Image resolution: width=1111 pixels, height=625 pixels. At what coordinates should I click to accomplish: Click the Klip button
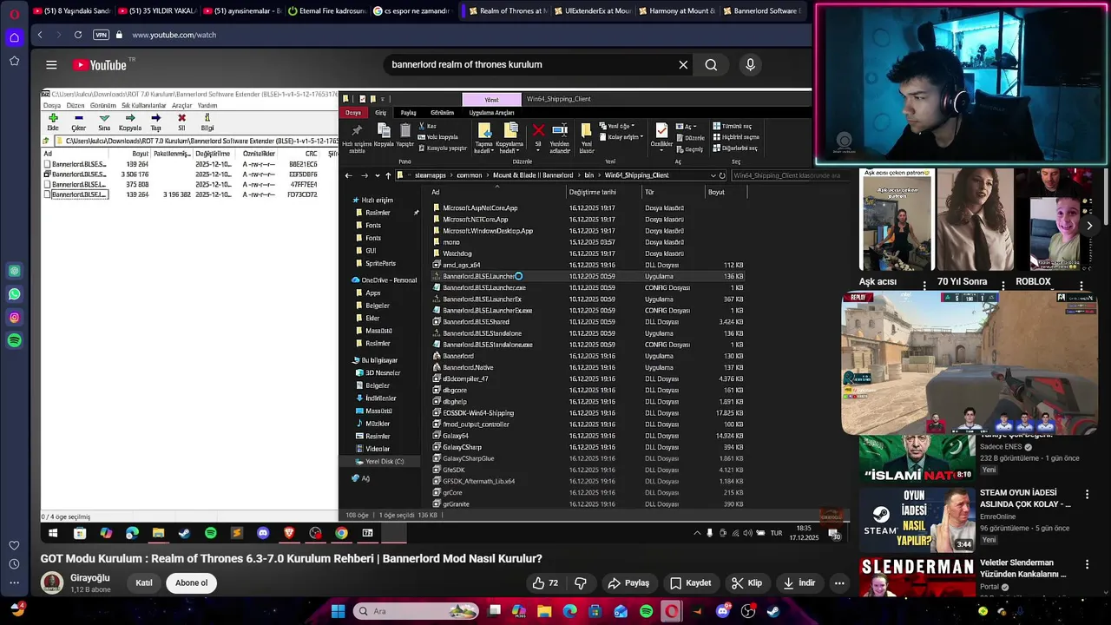pyautogui.click(x=746, y=583)
